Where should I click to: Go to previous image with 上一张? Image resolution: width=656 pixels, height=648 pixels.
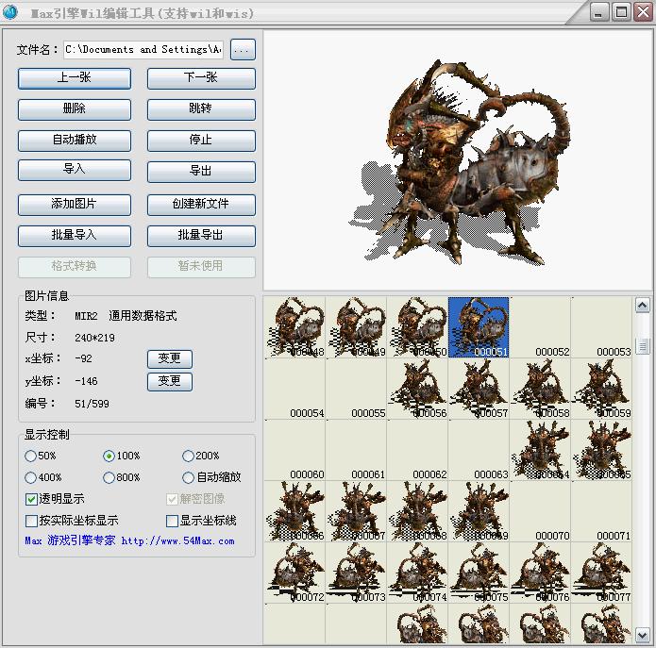(x=75, y=78)
